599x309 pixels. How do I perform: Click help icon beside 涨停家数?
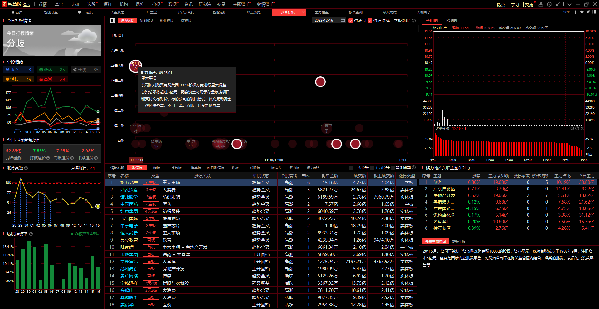(26, 168)
